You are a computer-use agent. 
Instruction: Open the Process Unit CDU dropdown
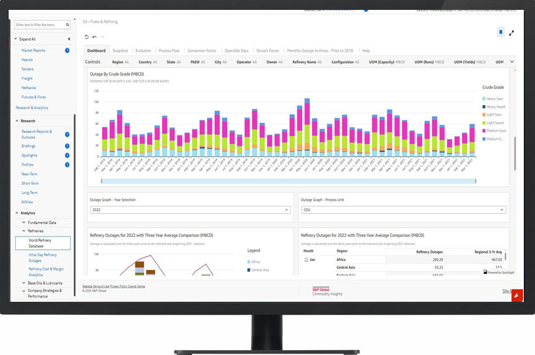coord(403,210)
